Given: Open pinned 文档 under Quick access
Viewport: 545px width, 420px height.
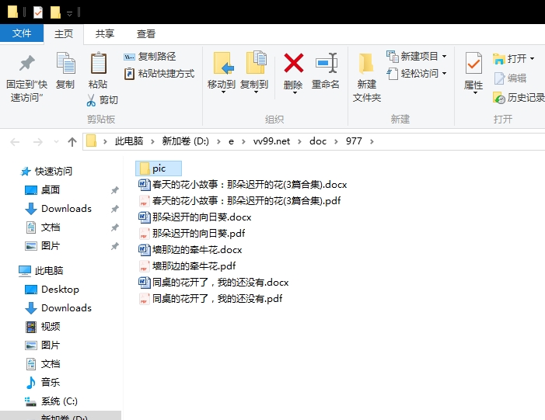Looking at the screenshot, I should [x=43, y=227].
